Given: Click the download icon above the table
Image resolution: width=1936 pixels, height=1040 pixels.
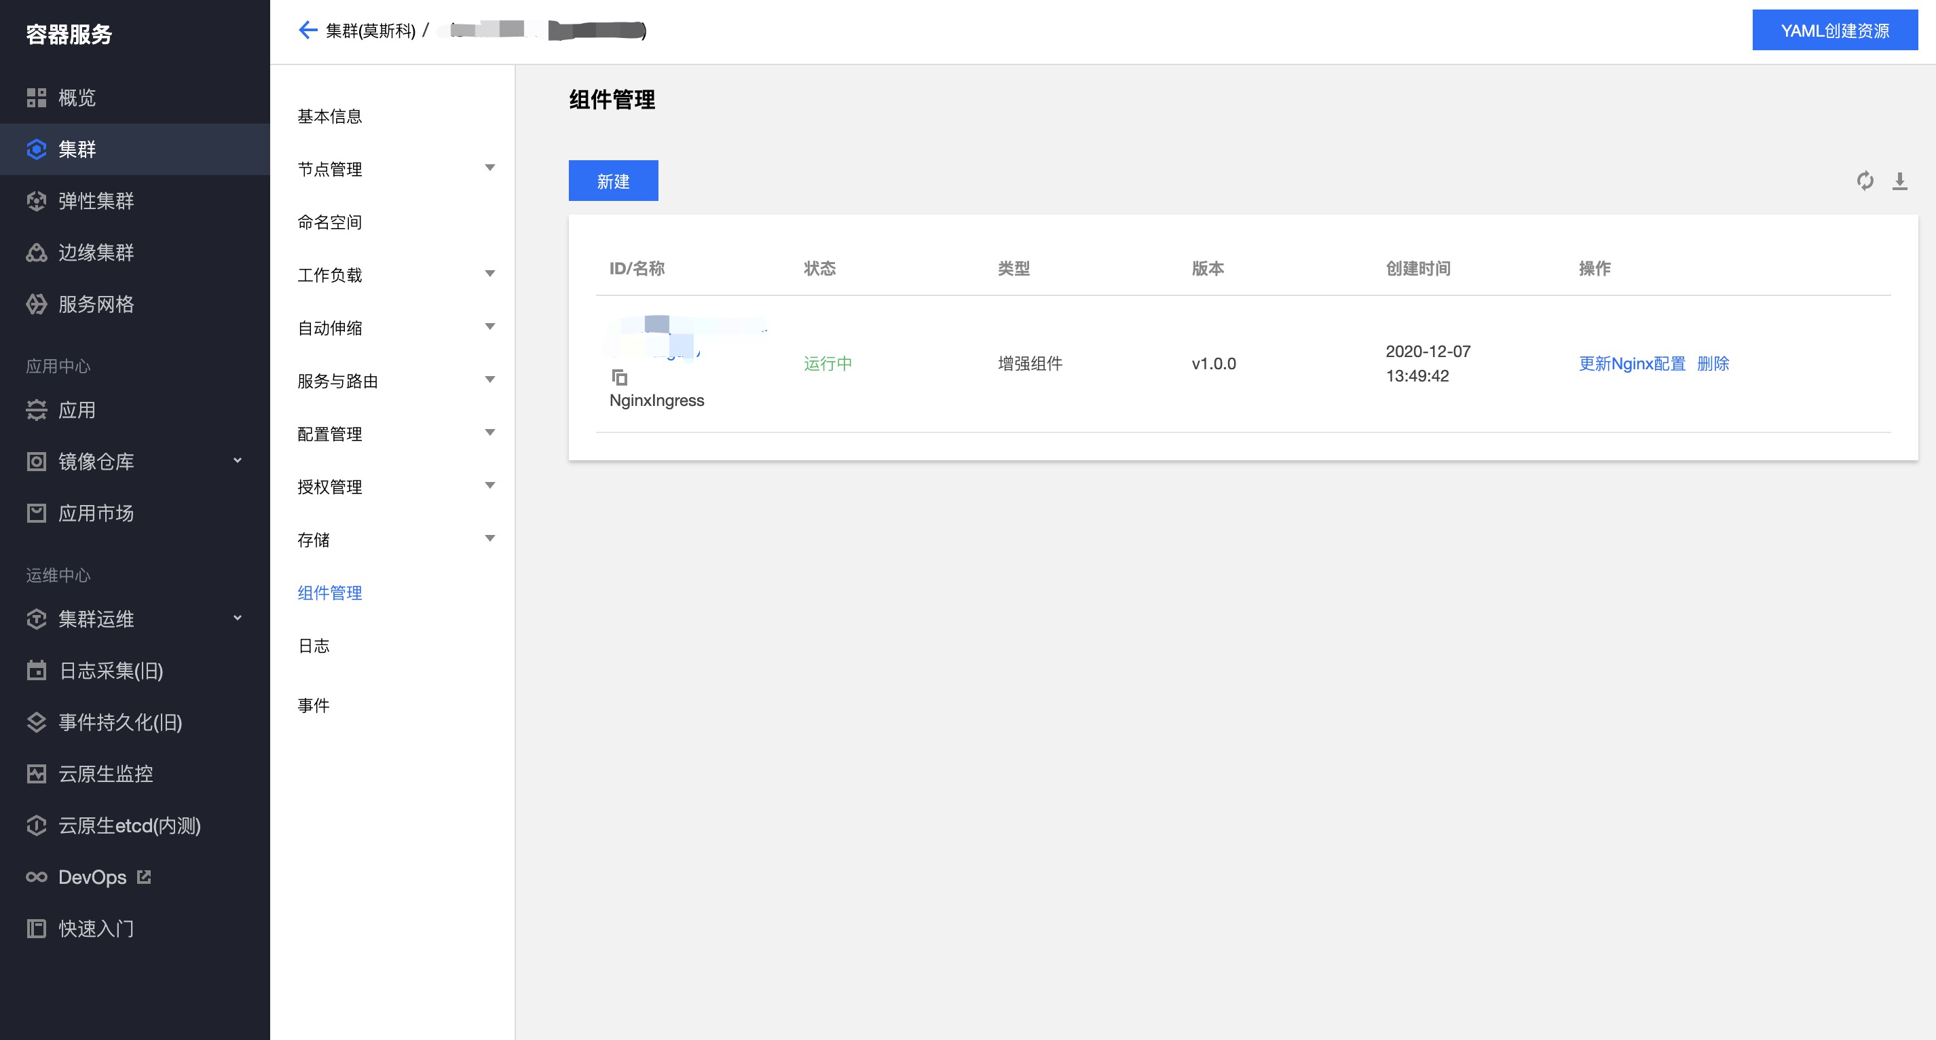Looking at the screenshot, I should pyautogui.click(x=1899, y=181).
